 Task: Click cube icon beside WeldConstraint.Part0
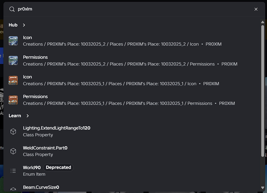pos(13,151)
